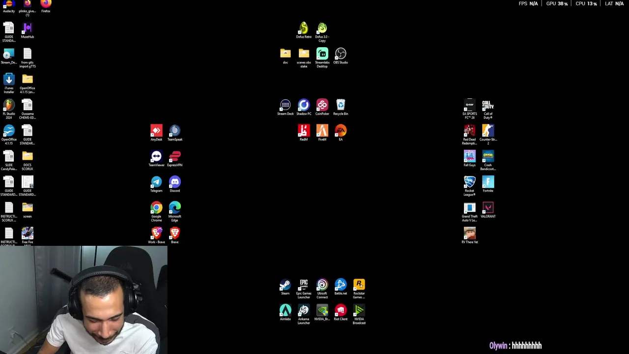Launch the Streamlabs Desktop shortcut

322,58
